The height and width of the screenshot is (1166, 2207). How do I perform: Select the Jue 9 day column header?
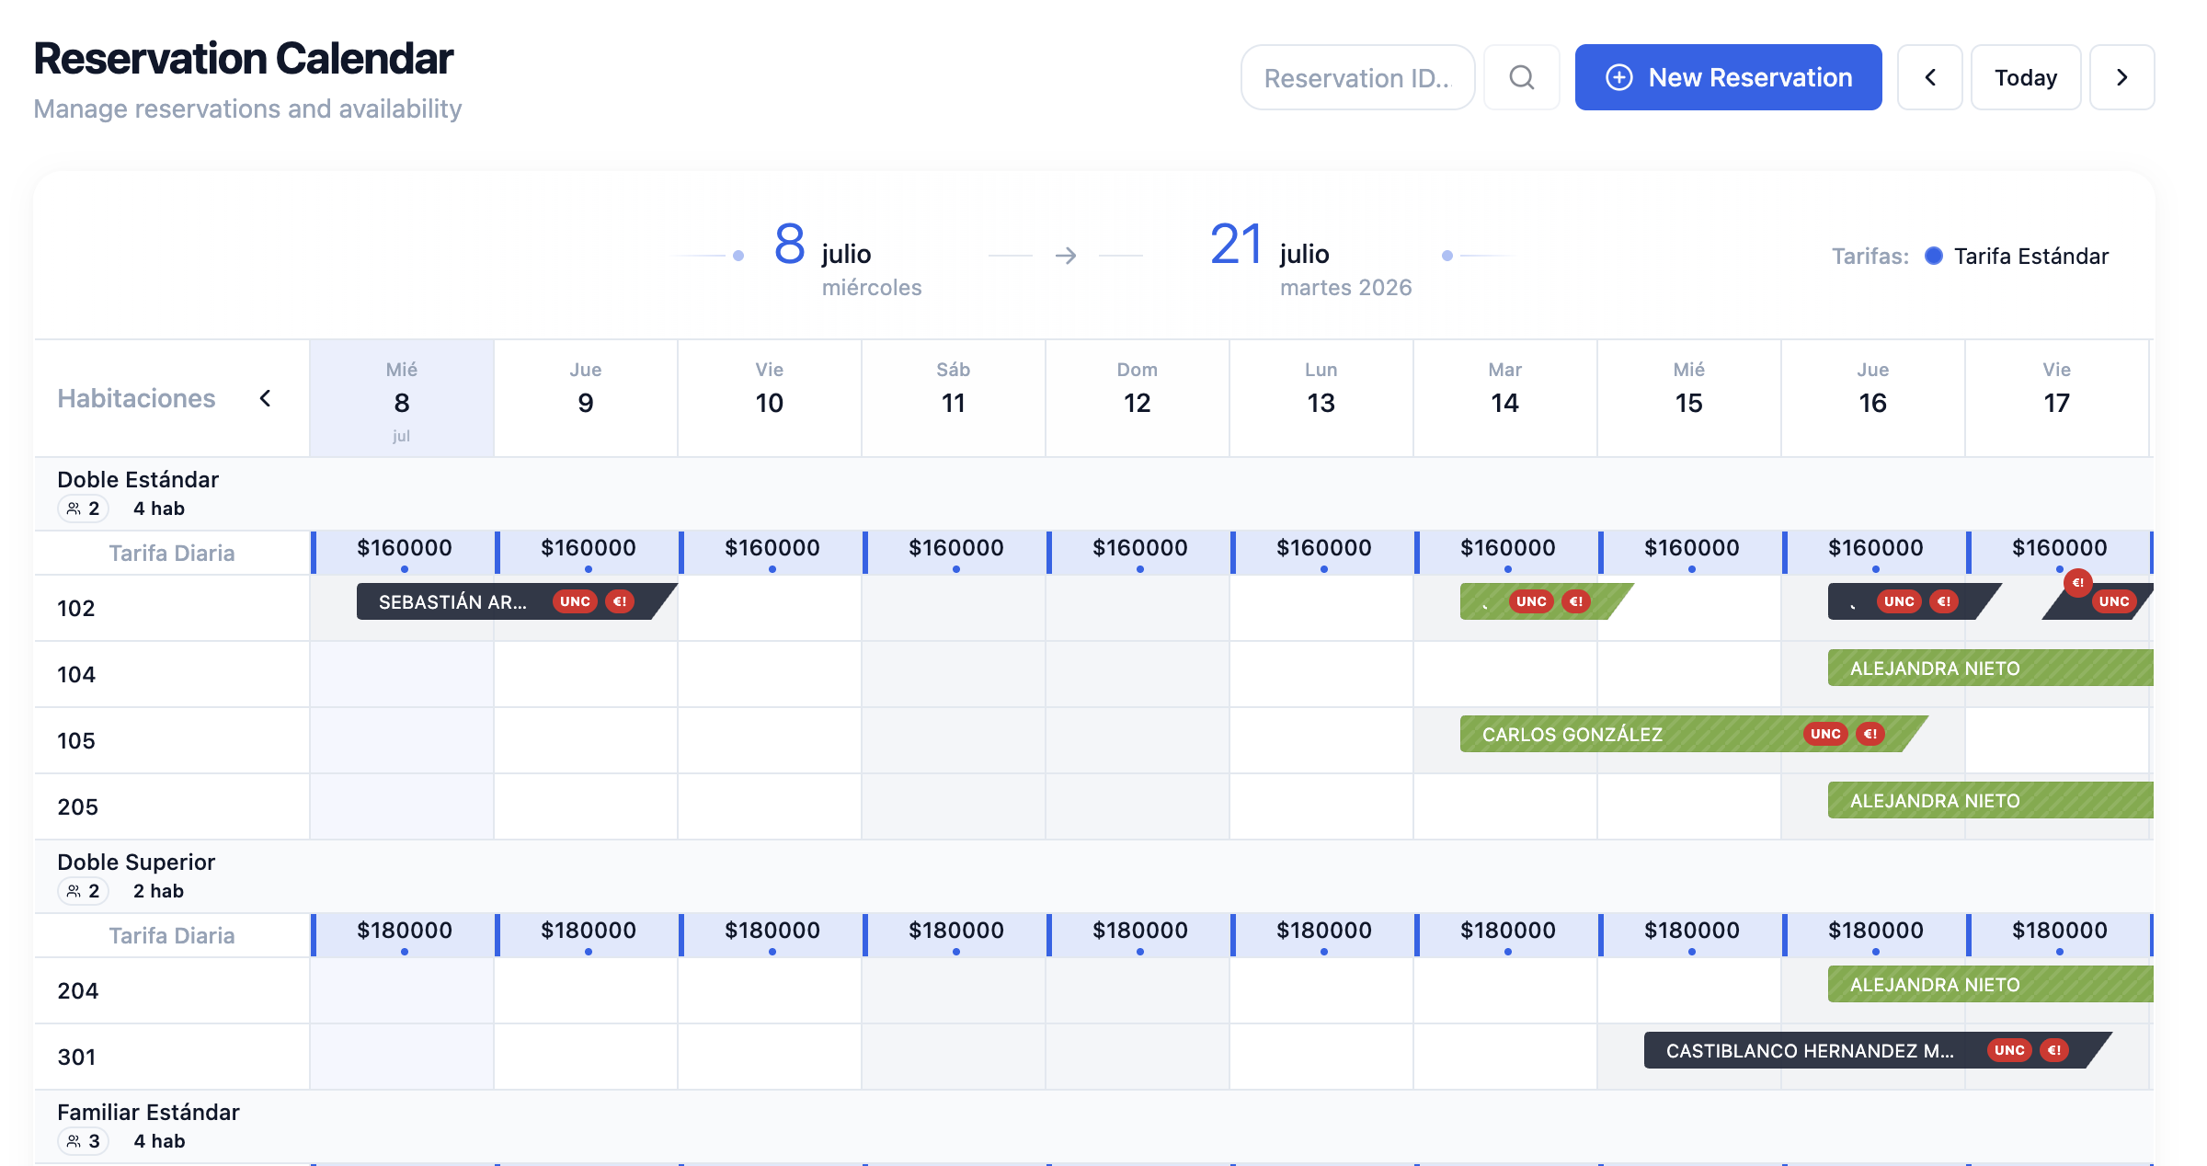tap(586, 398)
